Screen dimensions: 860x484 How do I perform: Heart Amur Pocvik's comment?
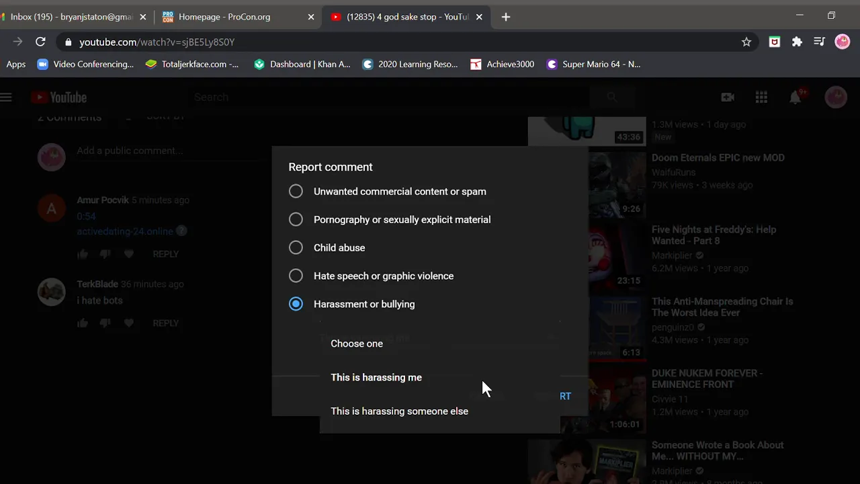click(129, 254)
